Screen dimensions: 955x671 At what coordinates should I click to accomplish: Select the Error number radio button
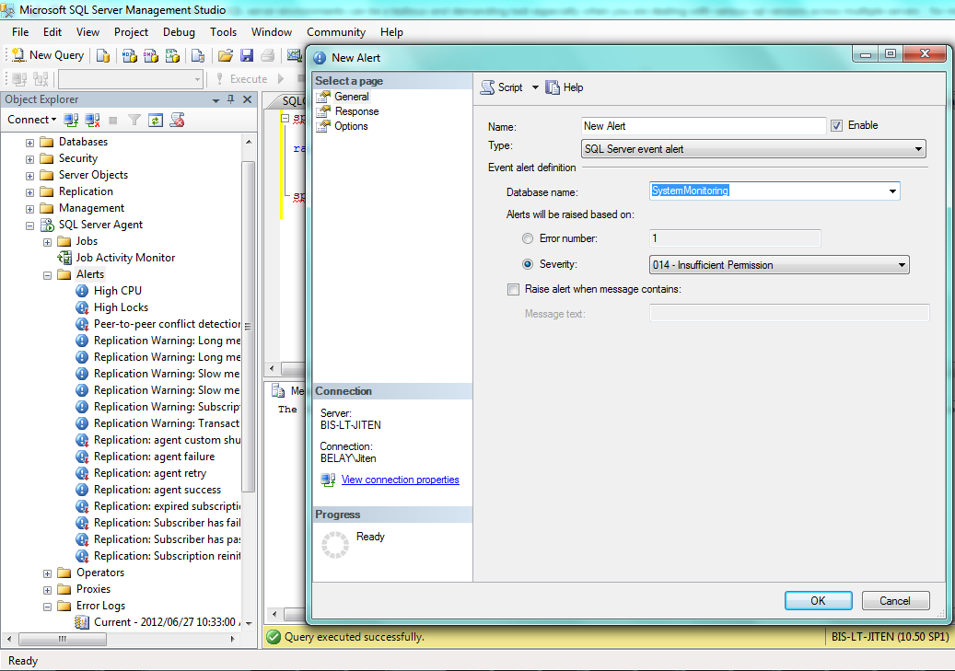528,237
